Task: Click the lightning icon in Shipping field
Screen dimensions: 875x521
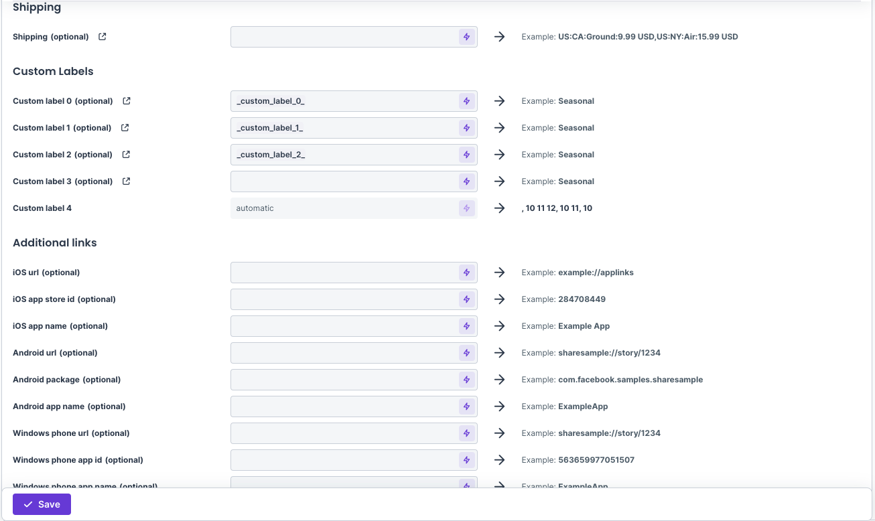Action: click(467, 37)
